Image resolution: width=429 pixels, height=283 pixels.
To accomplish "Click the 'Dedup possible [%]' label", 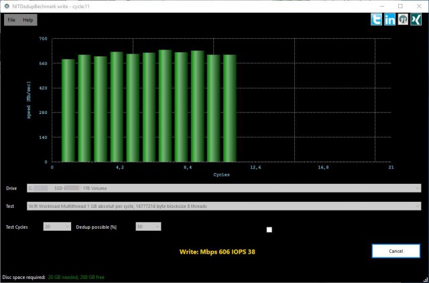I will tap(97, 227).
